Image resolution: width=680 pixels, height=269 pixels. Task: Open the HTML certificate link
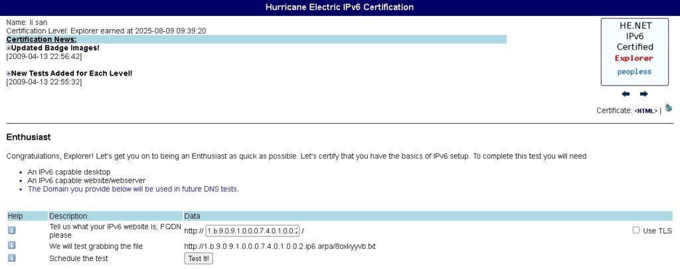[645, 111]
